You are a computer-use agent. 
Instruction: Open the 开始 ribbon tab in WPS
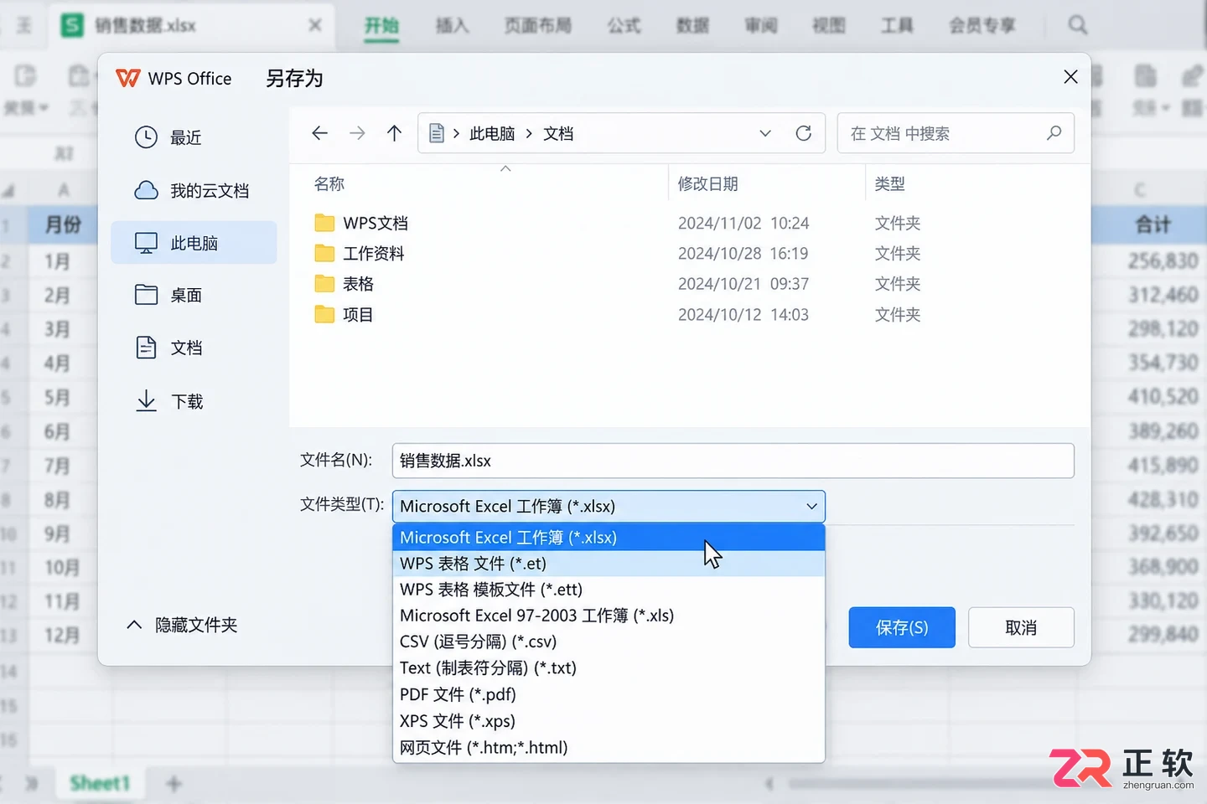coord(381,25)
